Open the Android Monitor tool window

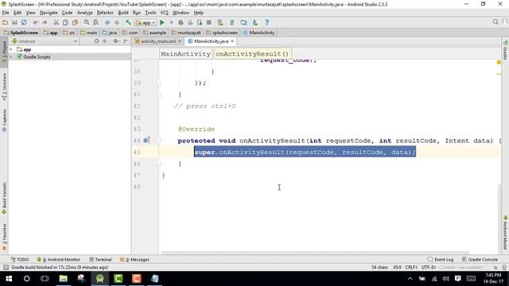(59, 260)
